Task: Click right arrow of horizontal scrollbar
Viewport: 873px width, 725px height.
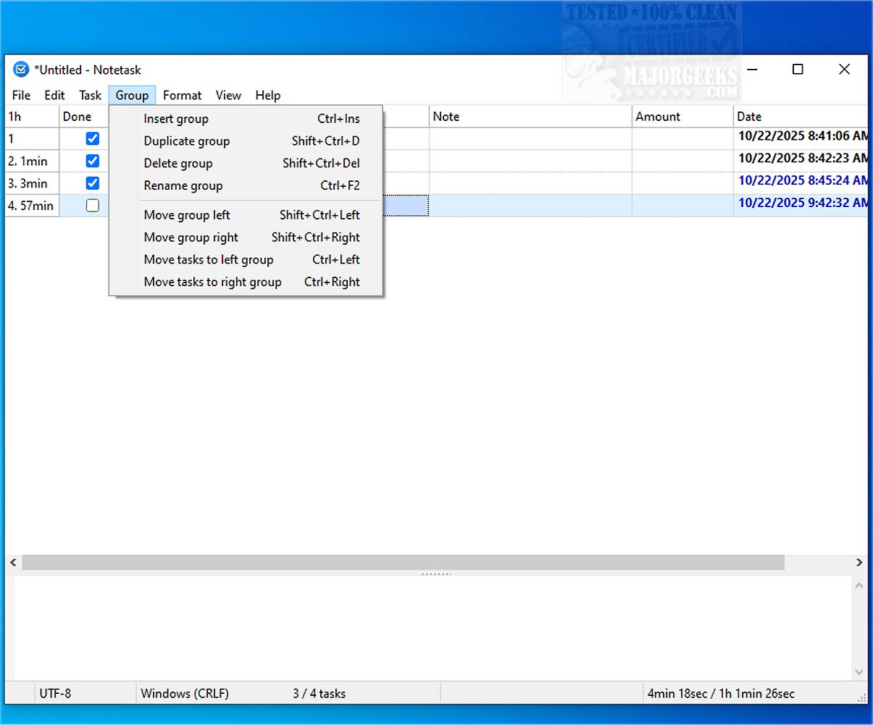Action: pyautogui.click(x=859, y=563)
